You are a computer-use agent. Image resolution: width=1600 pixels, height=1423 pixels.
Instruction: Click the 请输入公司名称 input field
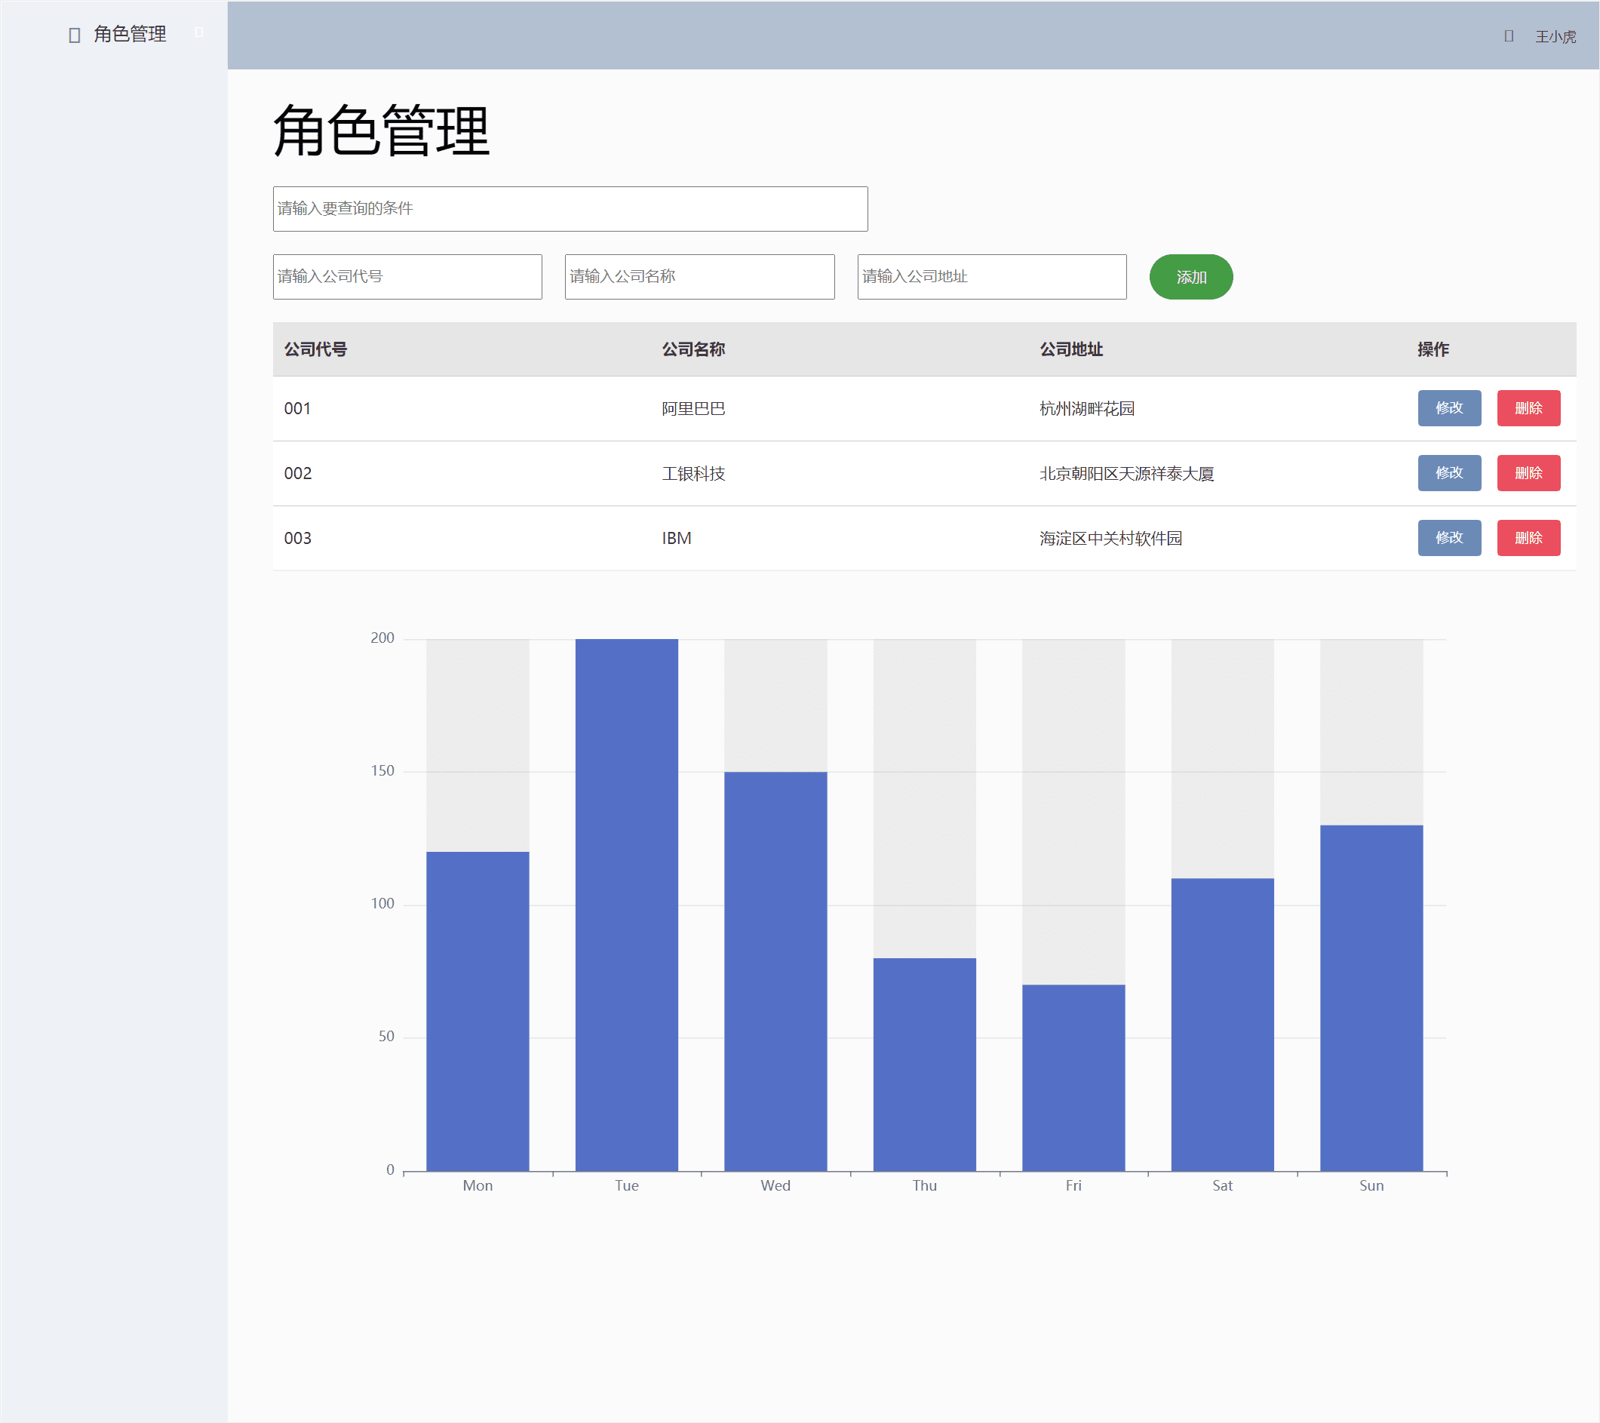[x=699, y=276]
